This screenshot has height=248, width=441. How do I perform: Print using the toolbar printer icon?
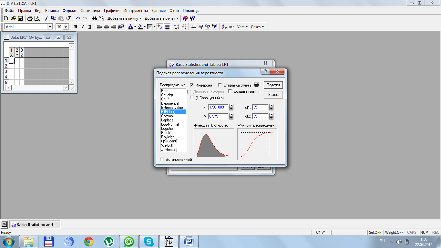point(30,18)
